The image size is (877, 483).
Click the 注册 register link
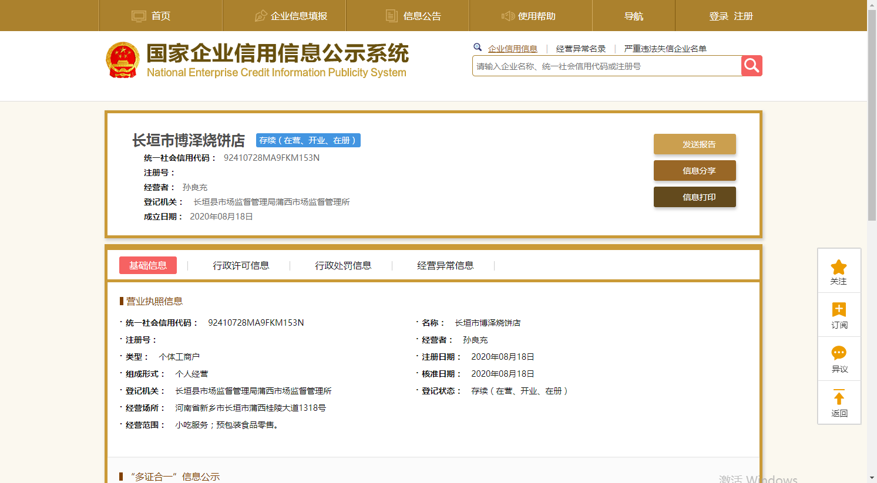point(744,16)
